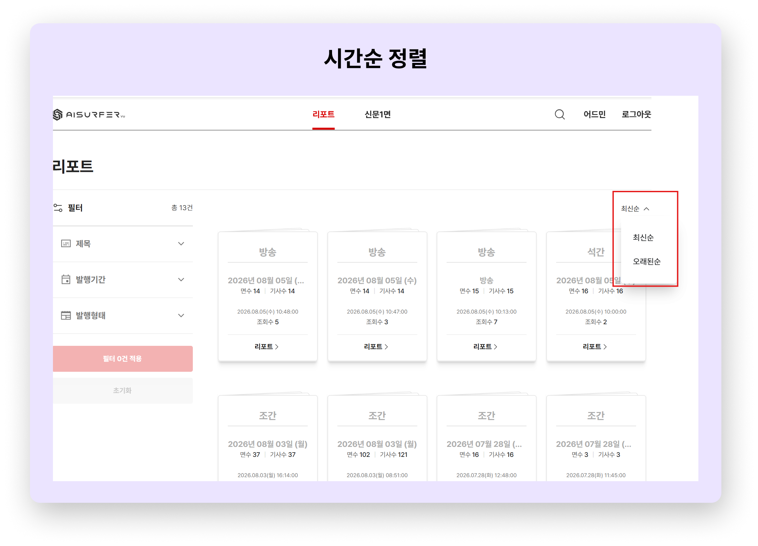Click the 초기화 reset button
This screenshot has height=546, width=758.
(123, 390)
